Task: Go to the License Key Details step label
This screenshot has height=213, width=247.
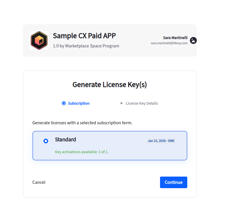Action: pos(142,103)
